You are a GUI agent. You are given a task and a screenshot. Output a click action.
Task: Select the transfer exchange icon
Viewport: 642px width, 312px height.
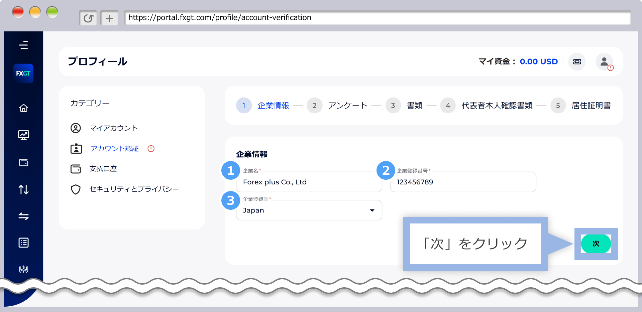(x=23, y=216)
